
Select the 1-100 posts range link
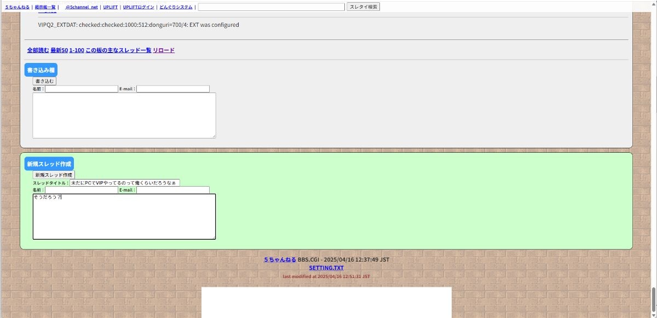[x=77, y=50]
